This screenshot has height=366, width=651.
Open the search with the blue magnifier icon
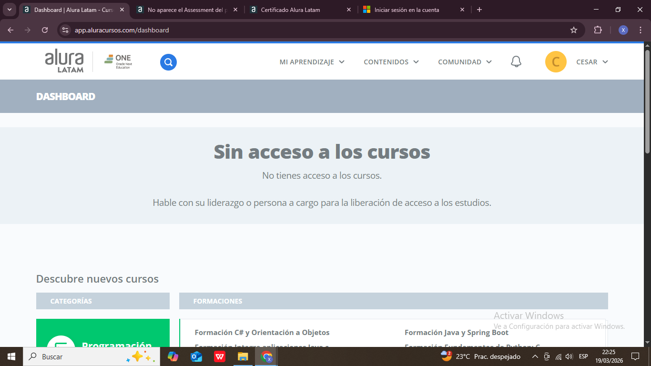pos(168,62)
